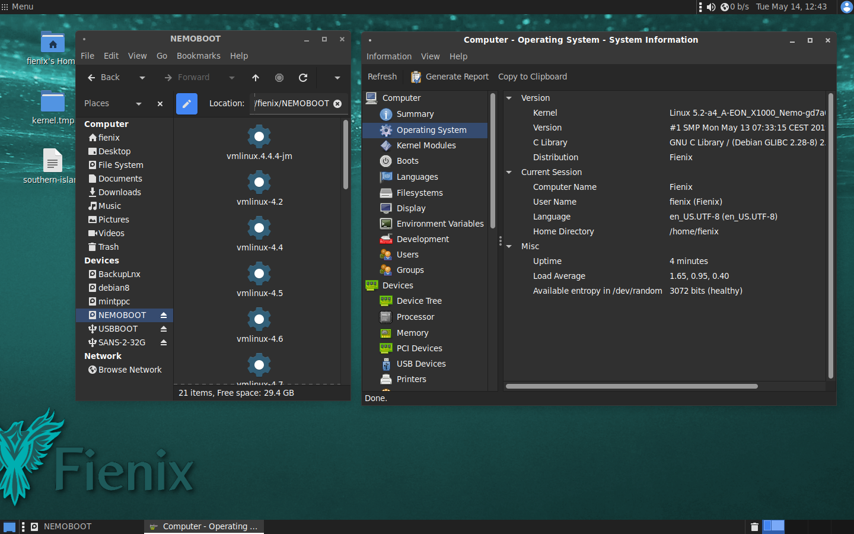Open the Places sidebar dropdown
Image resolution: width=854 pixels, height=534 pixels.
139,104
